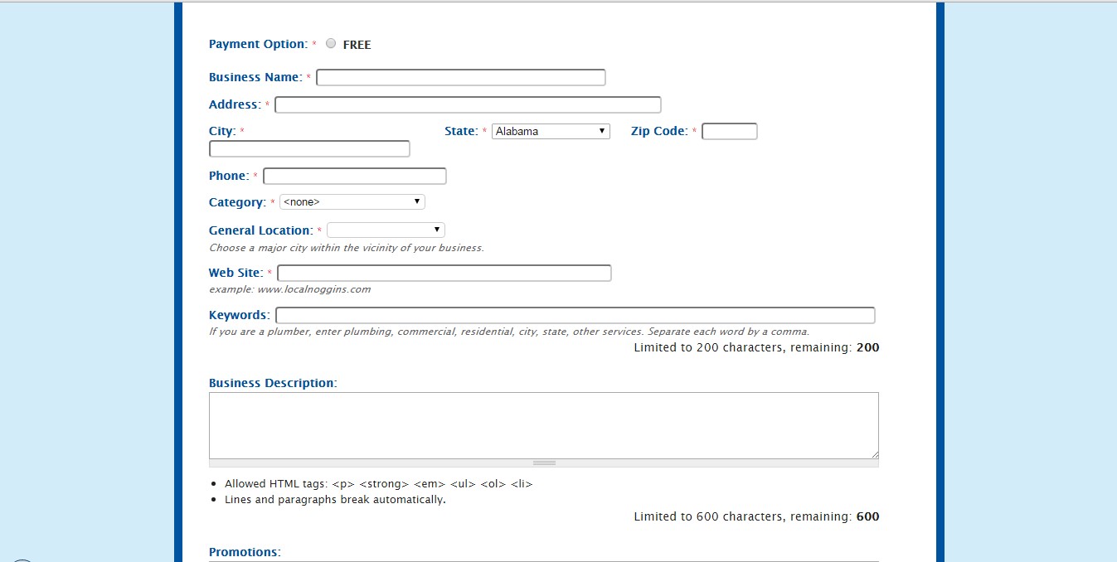1117x562 pixels.
Task: Focus the City input box
Action: pos(309,148)
